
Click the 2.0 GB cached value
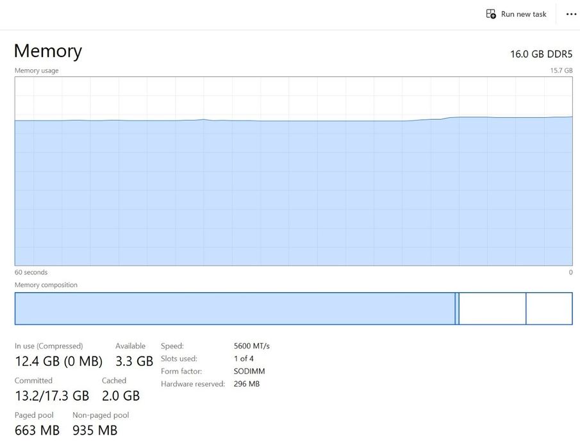(121, 396)
